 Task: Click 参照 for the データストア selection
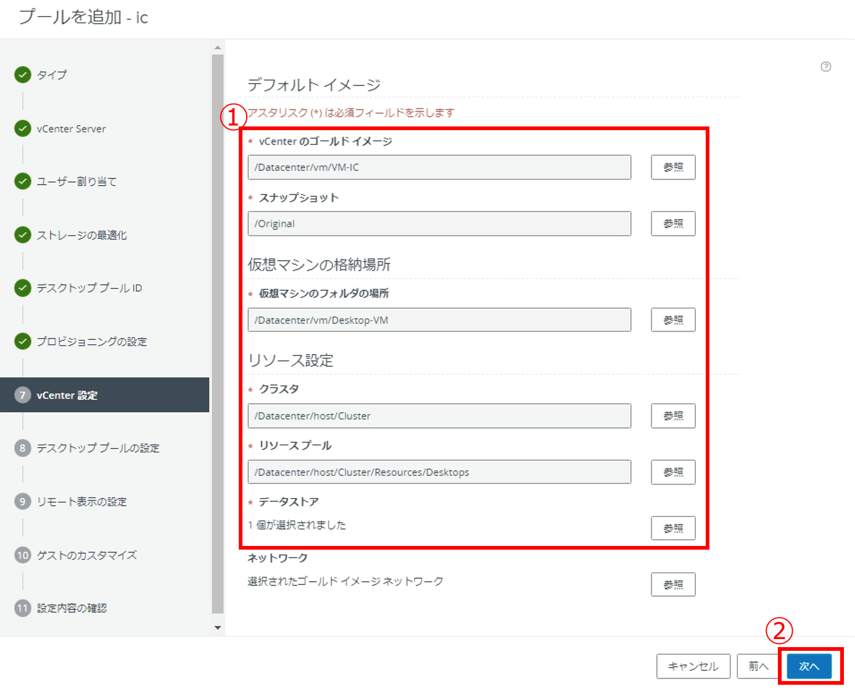tap(673, 528)
